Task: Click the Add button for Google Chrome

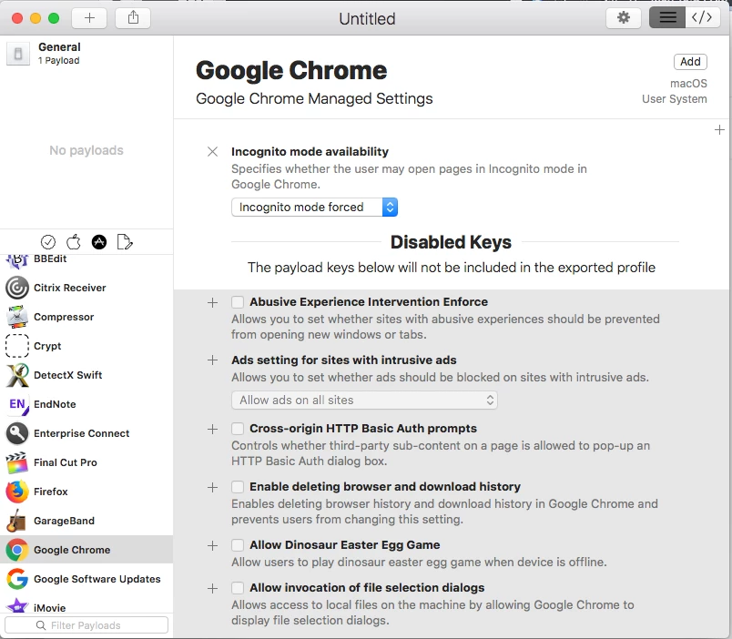Action: pyautogui.click(x=690, y=62)
